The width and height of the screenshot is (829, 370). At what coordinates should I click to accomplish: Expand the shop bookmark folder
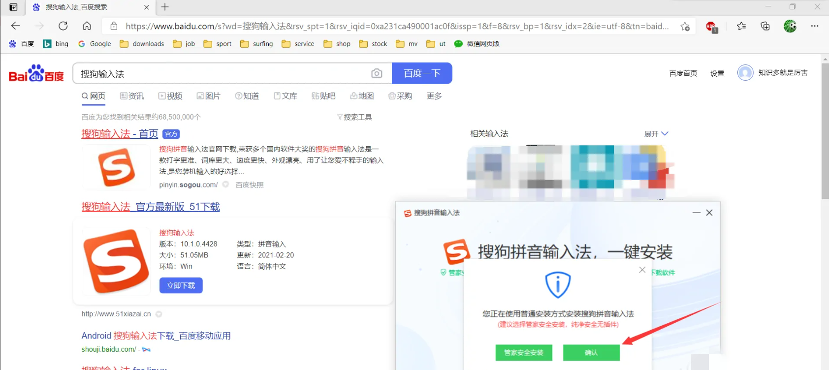point(337,44)
